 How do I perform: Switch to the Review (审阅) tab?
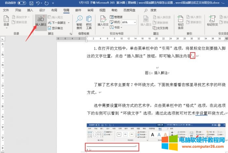(x=90, y=10)
